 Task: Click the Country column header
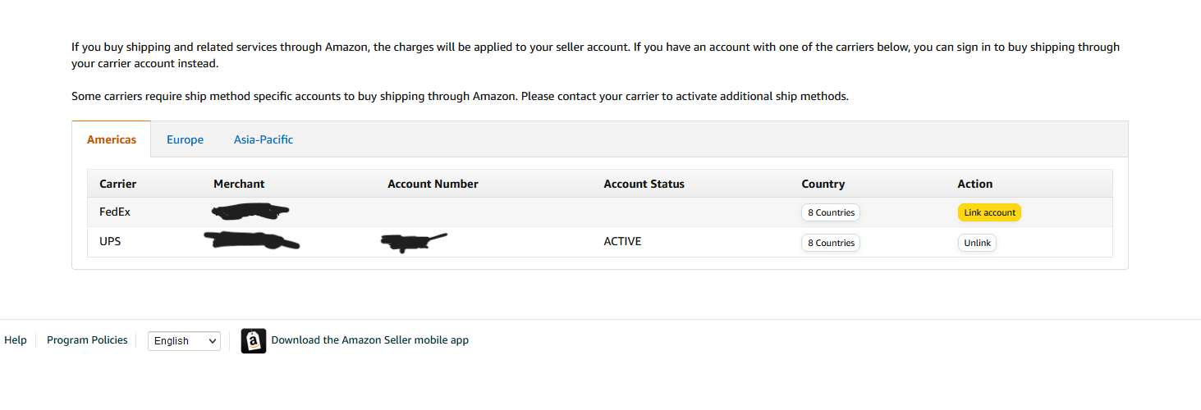823,184
